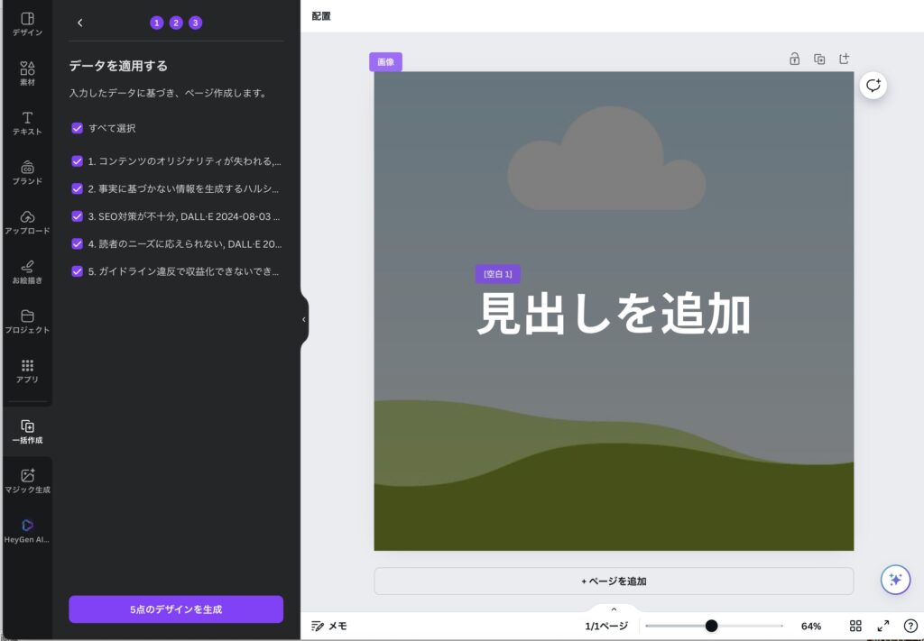Image resolution: width=924 pixels, height=641 pixels.
Task: Open the お絵描き drawing tool
Action: (27, 272)
